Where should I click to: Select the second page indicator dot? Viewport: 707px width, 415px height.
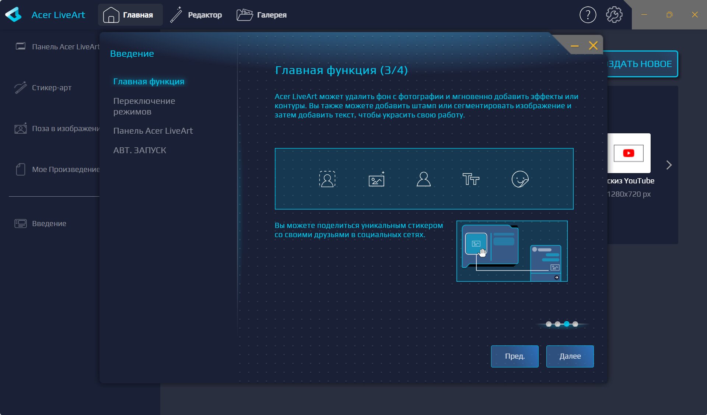click(557, 324)
